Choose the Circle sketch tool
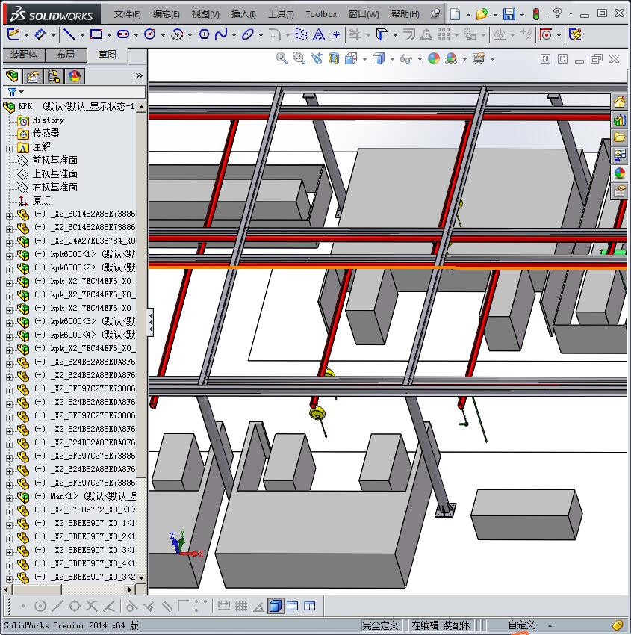Viewport: 631px width, 635px height. point(150,35)
